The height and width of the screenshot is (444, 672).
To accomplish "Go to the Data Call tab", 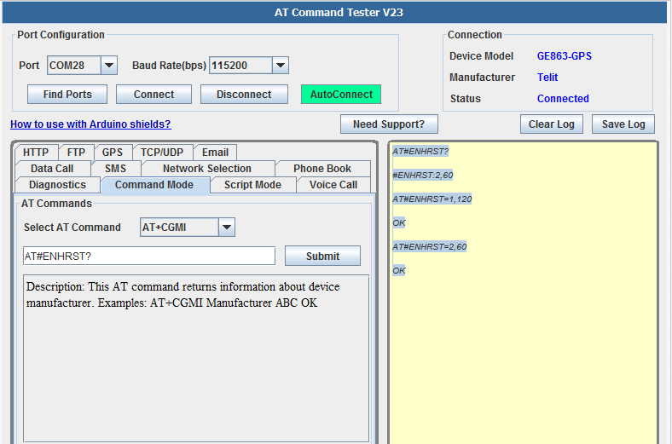I will [52, 169].
